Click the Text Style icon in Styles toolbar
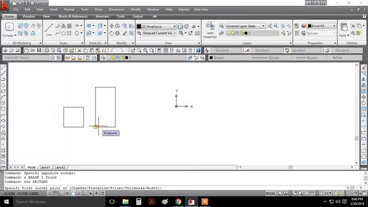 (x=207, y=51)
